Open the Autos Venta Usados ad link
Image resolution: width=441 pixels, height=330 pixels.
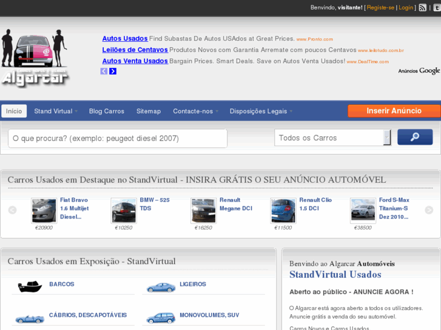(x=135, y=61)
